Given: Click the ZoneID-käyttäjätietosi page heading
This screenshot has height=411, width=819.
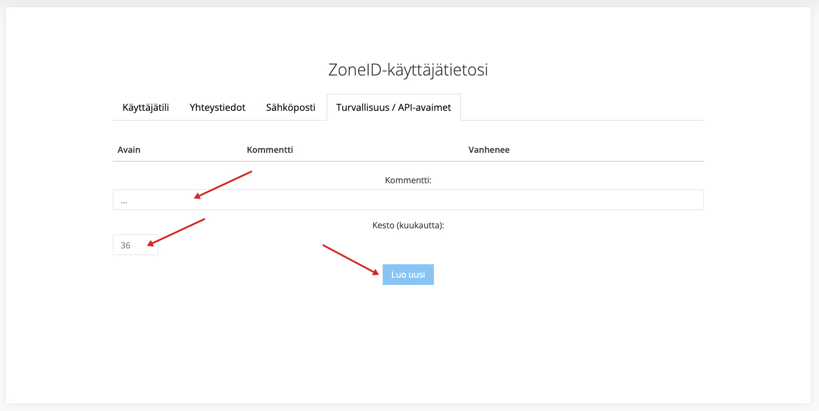Looking at the screenshot, I should coord(408,70).
